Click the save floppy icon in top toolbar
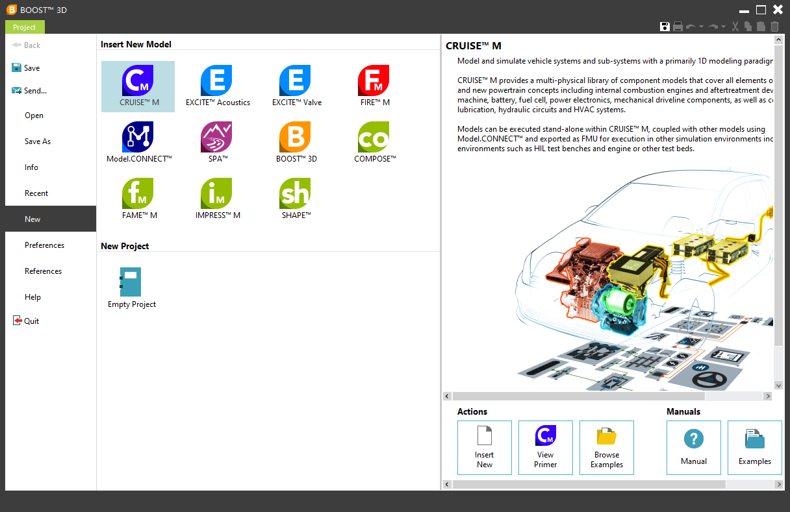The width and height of the screenshot is (790, 512). click(665, 27)
